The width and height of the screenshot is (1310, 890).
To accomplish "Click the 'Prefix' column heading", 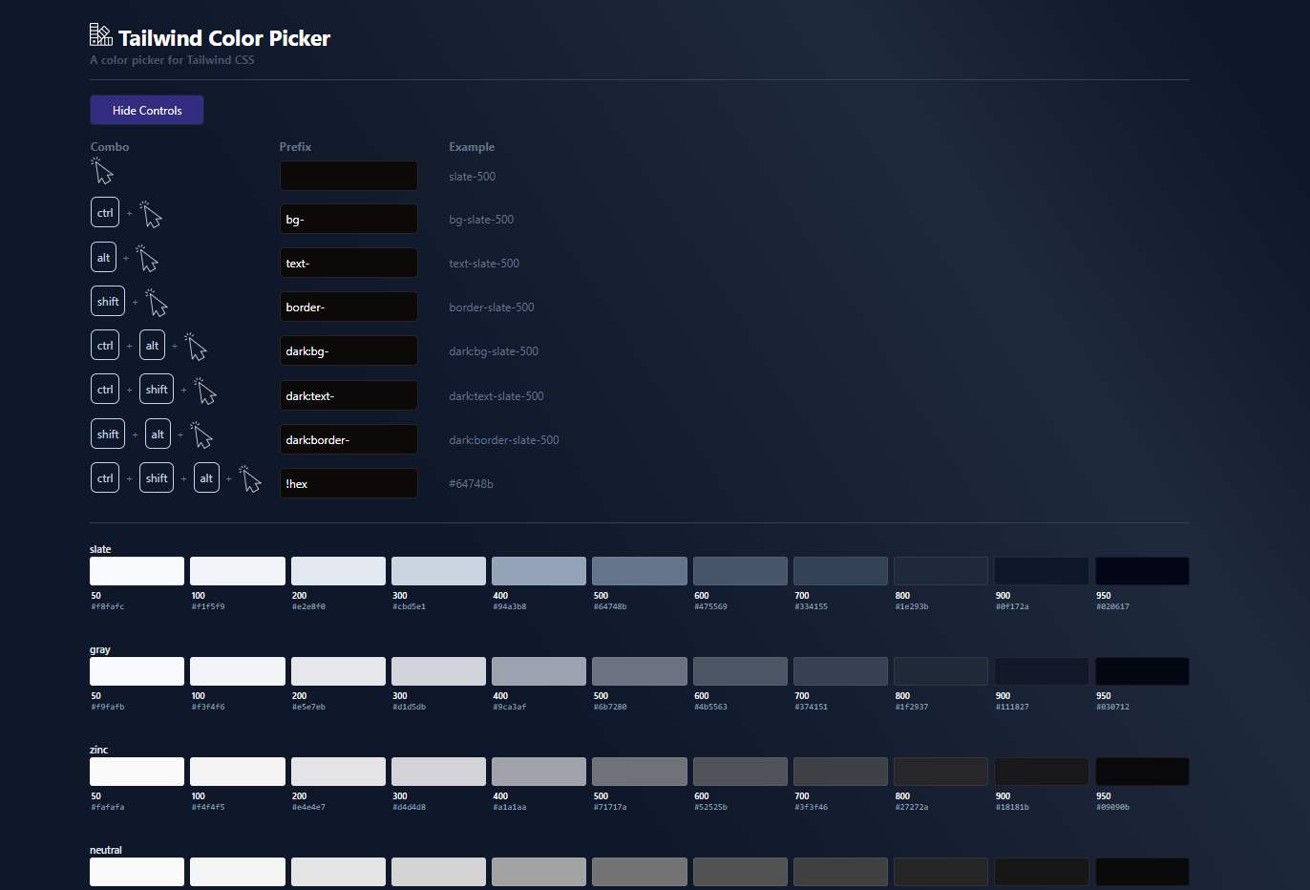I will click(x=295, y=147).
